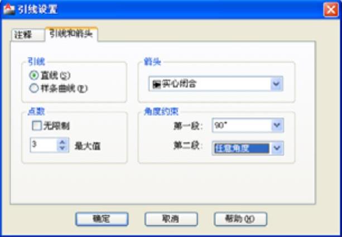Select the 引线和箭头 tab
Viewport: 342px width, 237px height.
71,34
